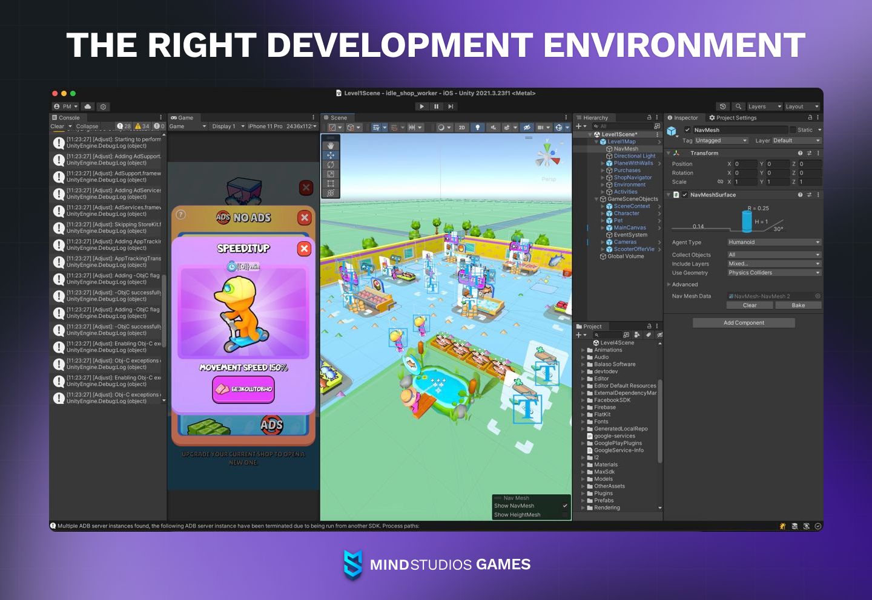
Task: Close the SPEEDITUP popup in Game view
Action: (305, 249)
